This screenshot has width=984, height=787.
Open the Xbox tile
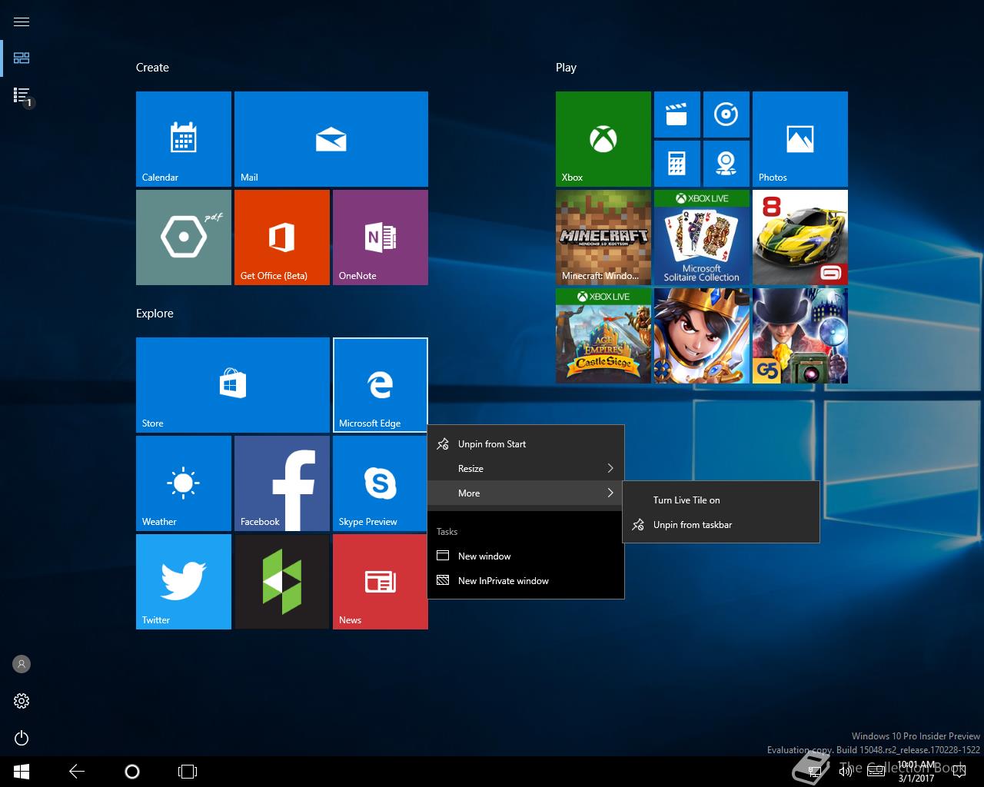click(603, 139)
